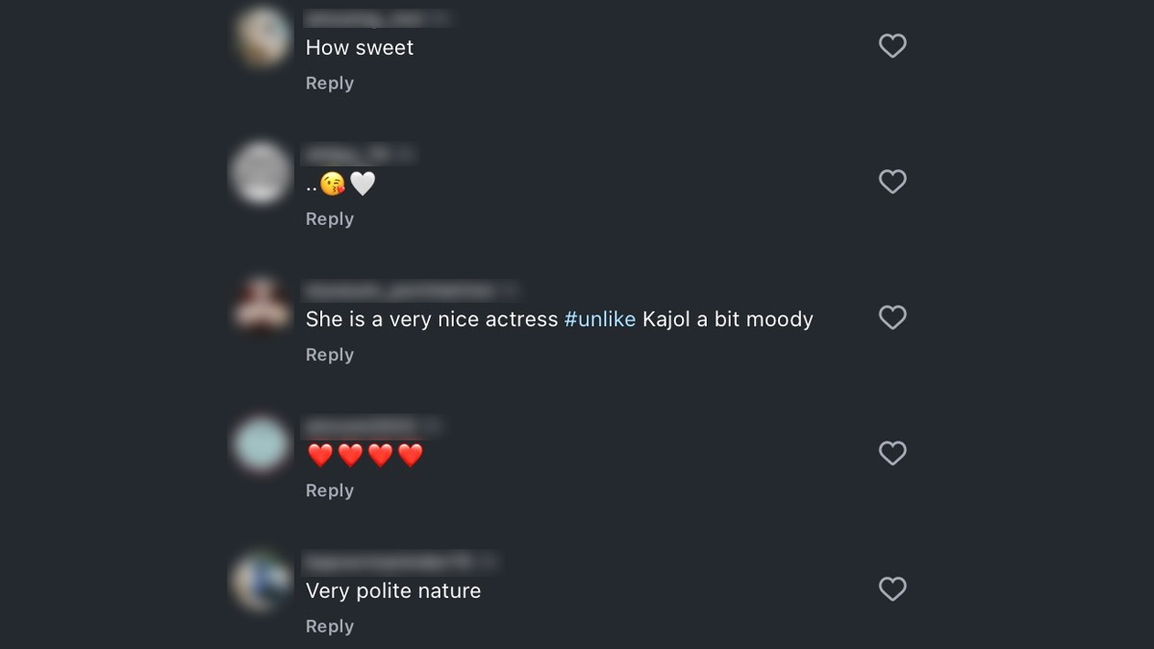The width and height of the screenshot is (1154, 649).
Task: Open the username above "How sweet"
Action: 365,18
